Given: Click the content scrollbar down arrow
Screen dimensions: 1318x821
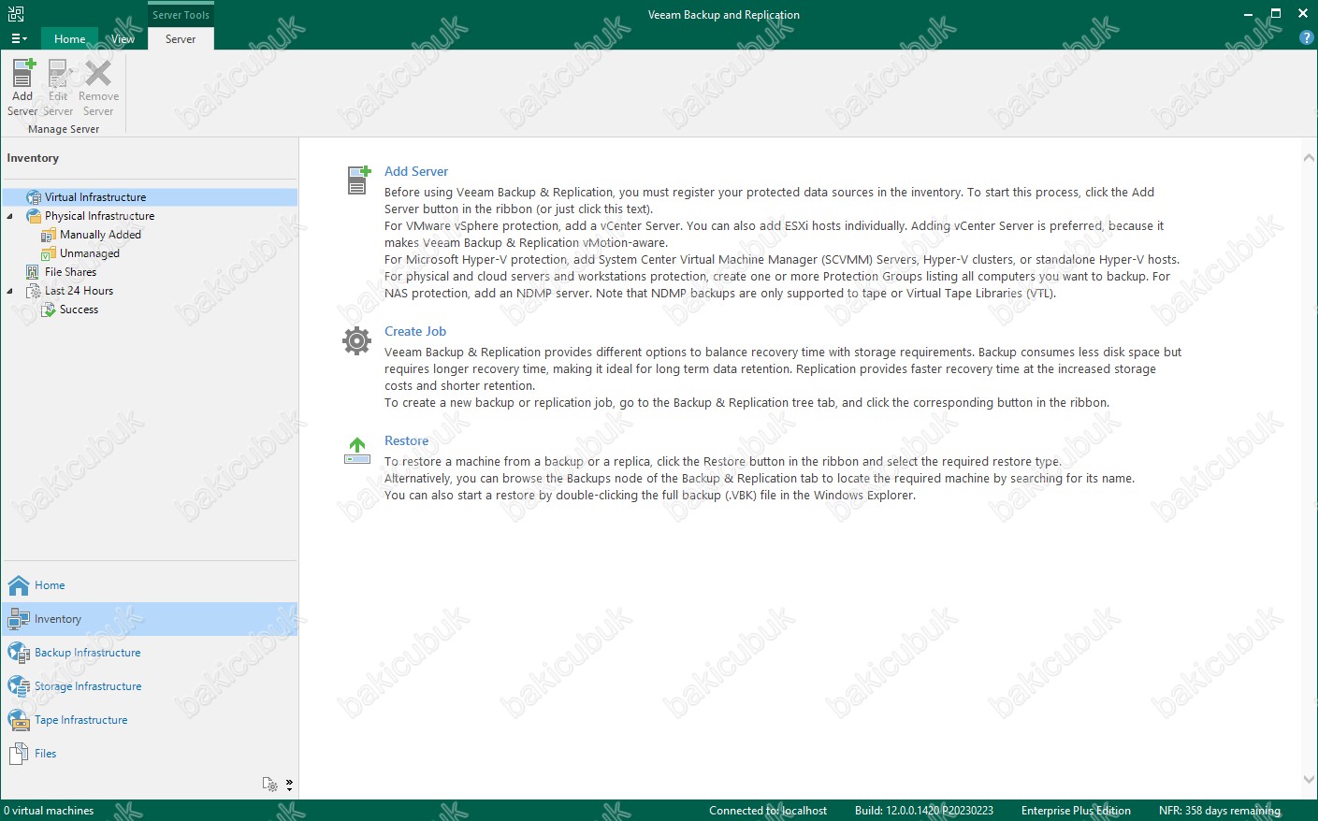Looking at the screenshot, I should 1309,779.
